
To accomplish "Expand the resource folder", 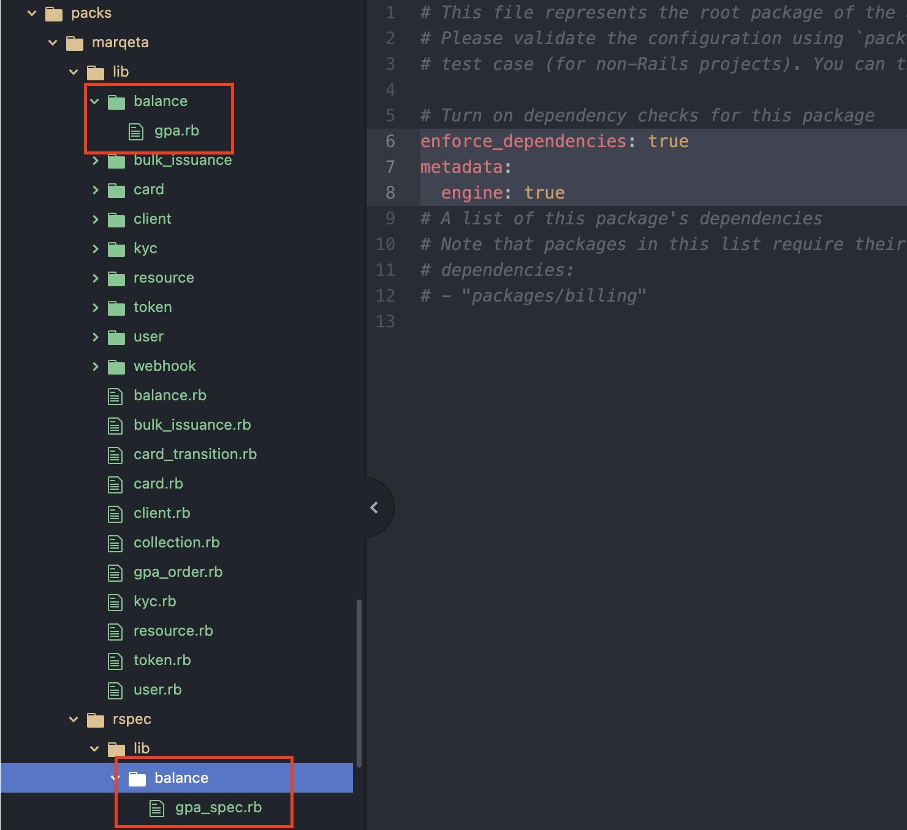I will 95,278.
